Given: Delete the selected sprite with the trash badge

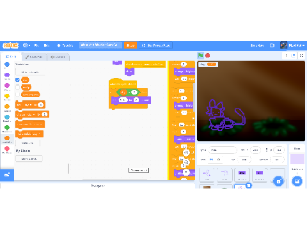Looking at the screenshot, I should 249,185.
